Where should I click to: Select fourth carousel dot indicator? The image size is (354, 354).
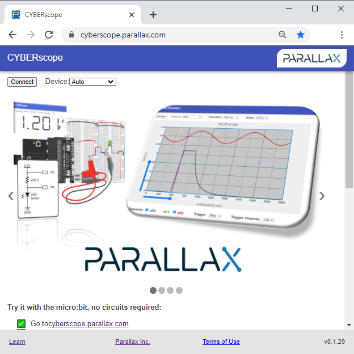(x=179, y=290)
